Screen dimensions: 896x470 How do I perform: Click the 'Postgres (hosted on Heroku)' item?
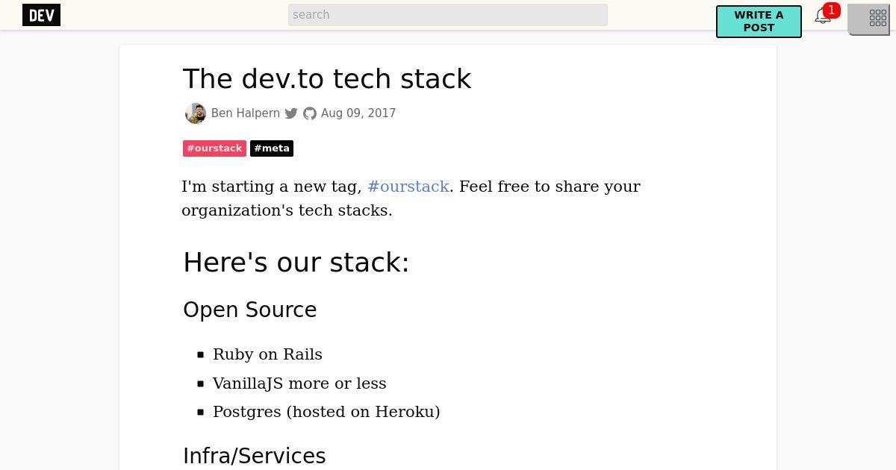326,412
